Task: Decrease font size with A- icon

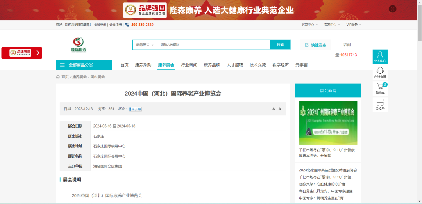Action: click(280, 109)
